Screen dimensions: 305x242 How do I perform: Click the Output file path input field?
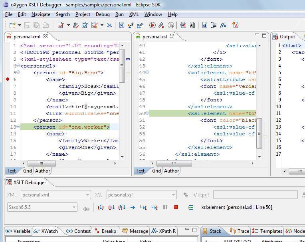click(x=255, y=195)
